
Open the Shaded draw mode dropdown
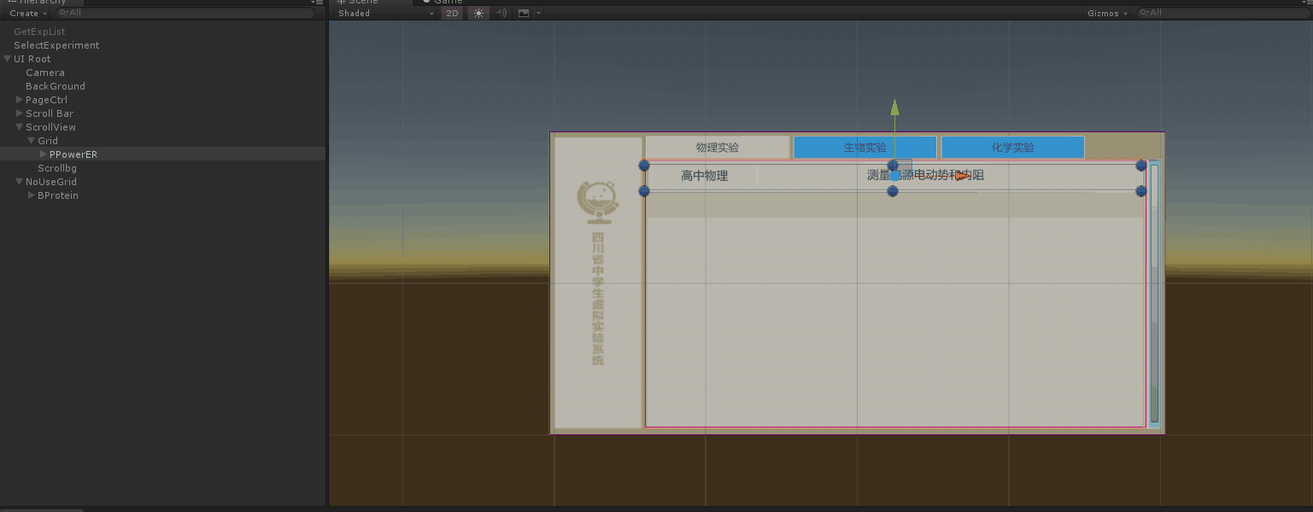385,13
